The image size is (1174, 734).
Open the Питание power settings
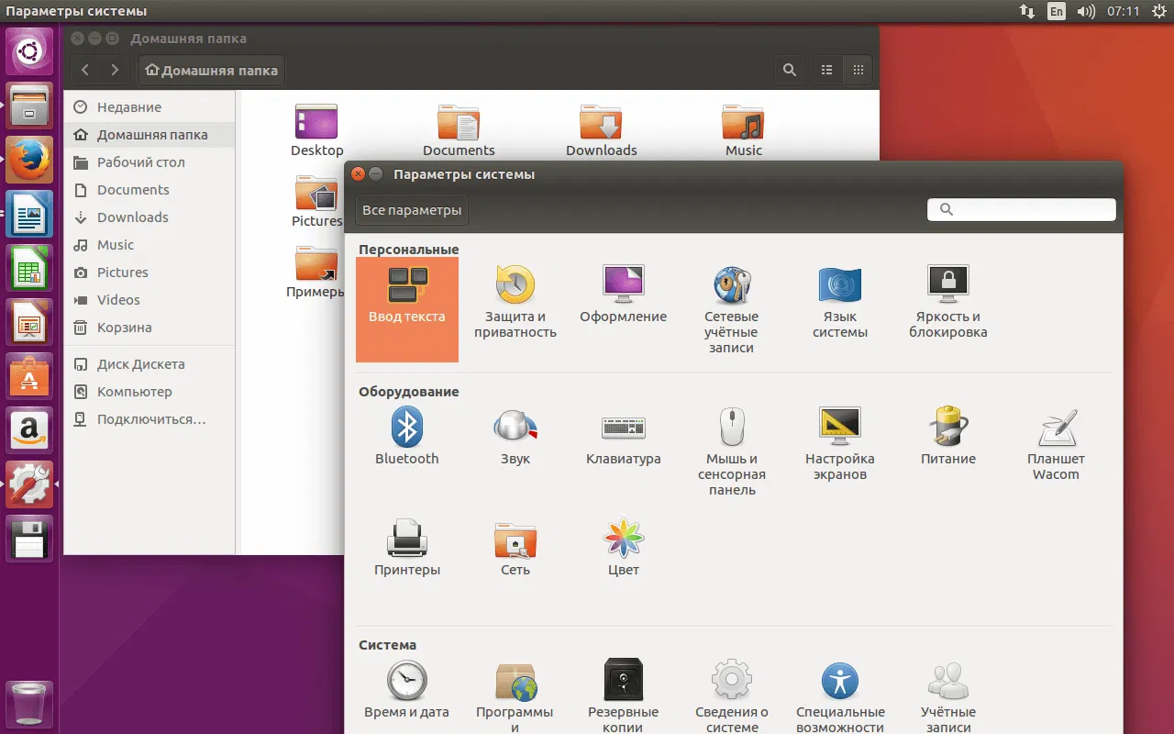(947, 431)
